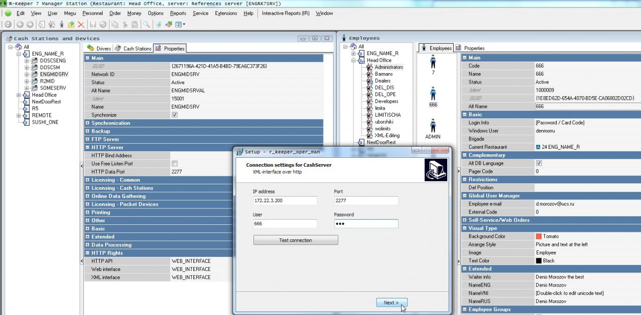Click the magnifier search icon
The height and width of the screenshot is (315, 641).
pyautogui.click(x=147, y=24)
